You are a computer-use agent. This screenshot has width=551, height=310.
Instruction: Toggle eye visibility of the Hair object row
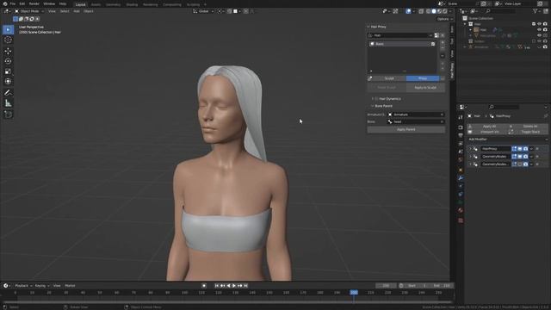point(540,30)
